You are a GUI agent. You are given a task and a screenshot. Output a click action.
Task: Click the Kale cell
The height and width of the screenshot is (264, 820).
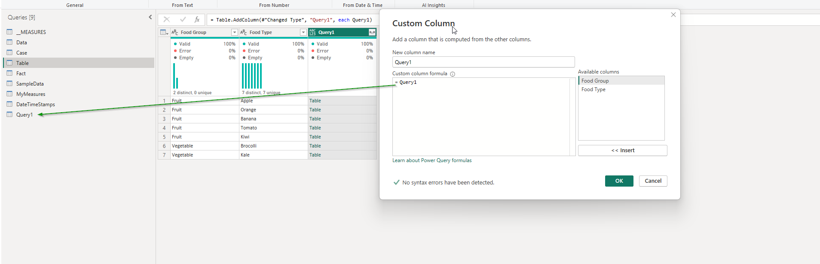(273, 155)
